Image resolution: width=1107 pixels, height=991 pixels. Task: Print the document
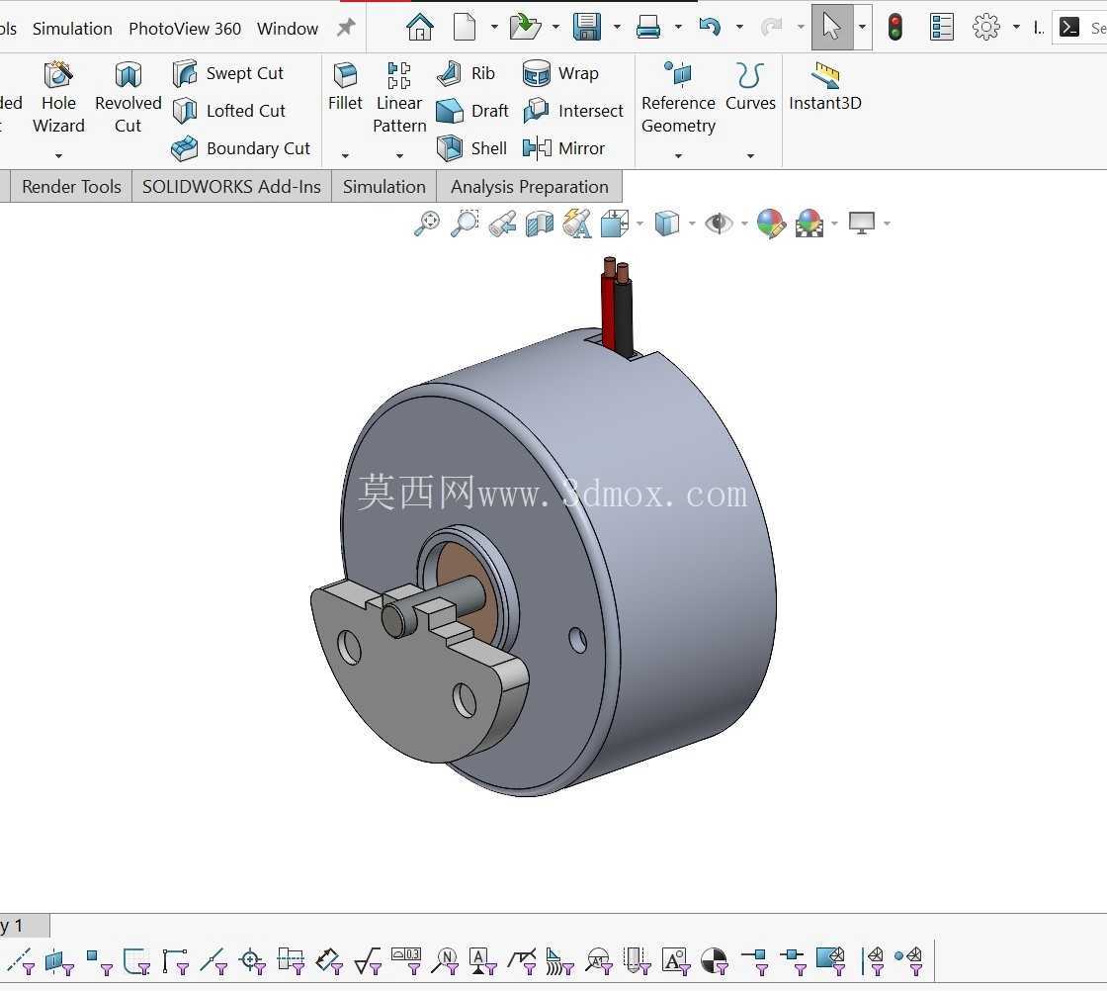pos(647,28)
